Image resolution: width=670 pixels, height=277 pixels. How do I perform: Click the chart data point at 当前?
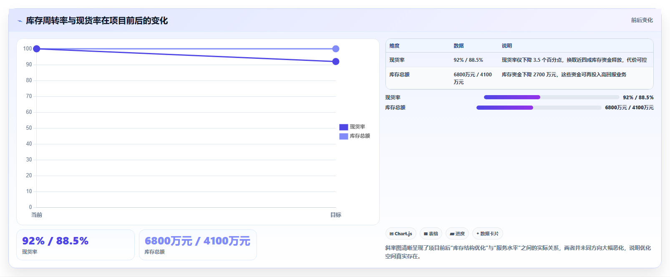[37, 49]
